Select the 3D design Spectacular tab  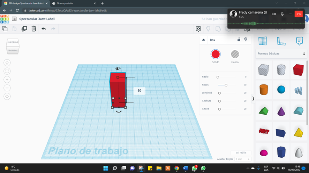point(25,3)
